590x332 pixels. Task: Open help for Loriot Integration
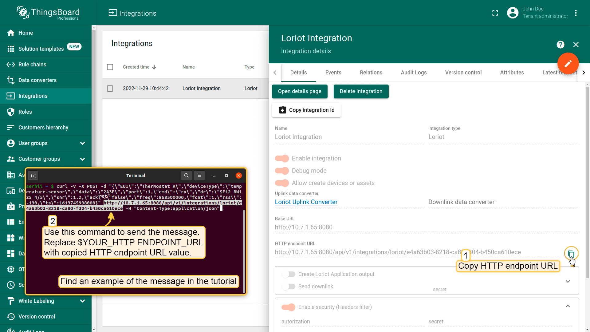(x=560, y=45)
